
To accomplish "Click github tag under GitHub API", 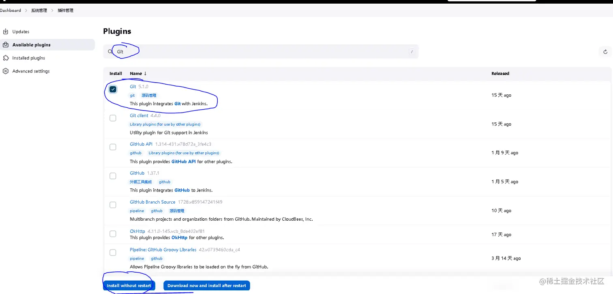I will click(136, 153).
